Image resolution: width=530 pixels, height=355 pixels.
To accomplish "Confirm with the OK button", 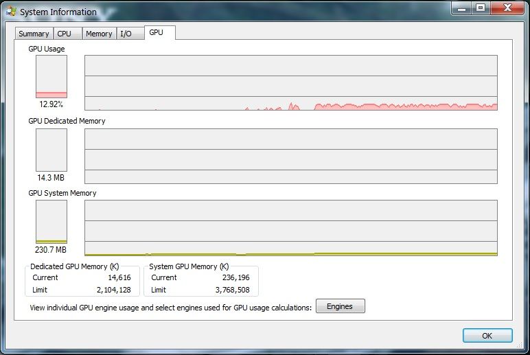I will [487, 335].
